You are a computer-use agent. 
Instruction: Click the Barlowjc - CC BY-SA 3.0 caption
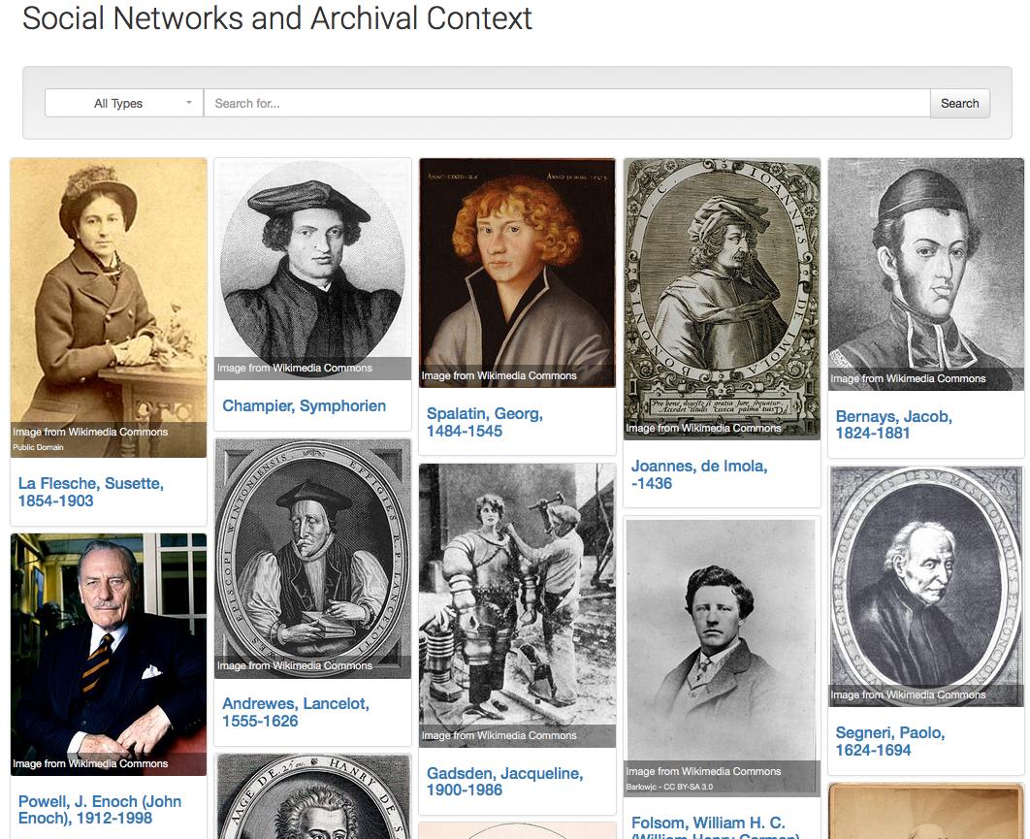[x=669, y=787]
